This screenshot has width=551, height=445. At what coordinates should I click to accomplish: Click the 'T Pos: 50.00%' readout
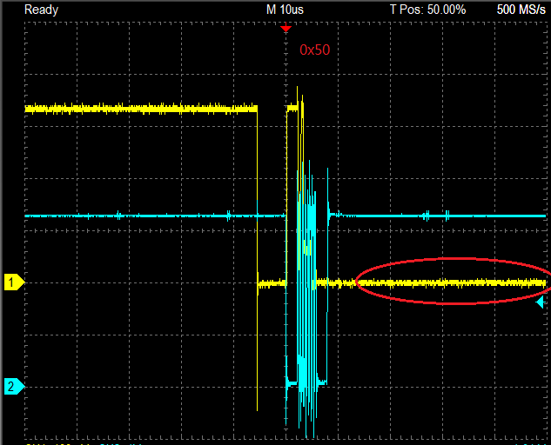(x=427, y=10)
